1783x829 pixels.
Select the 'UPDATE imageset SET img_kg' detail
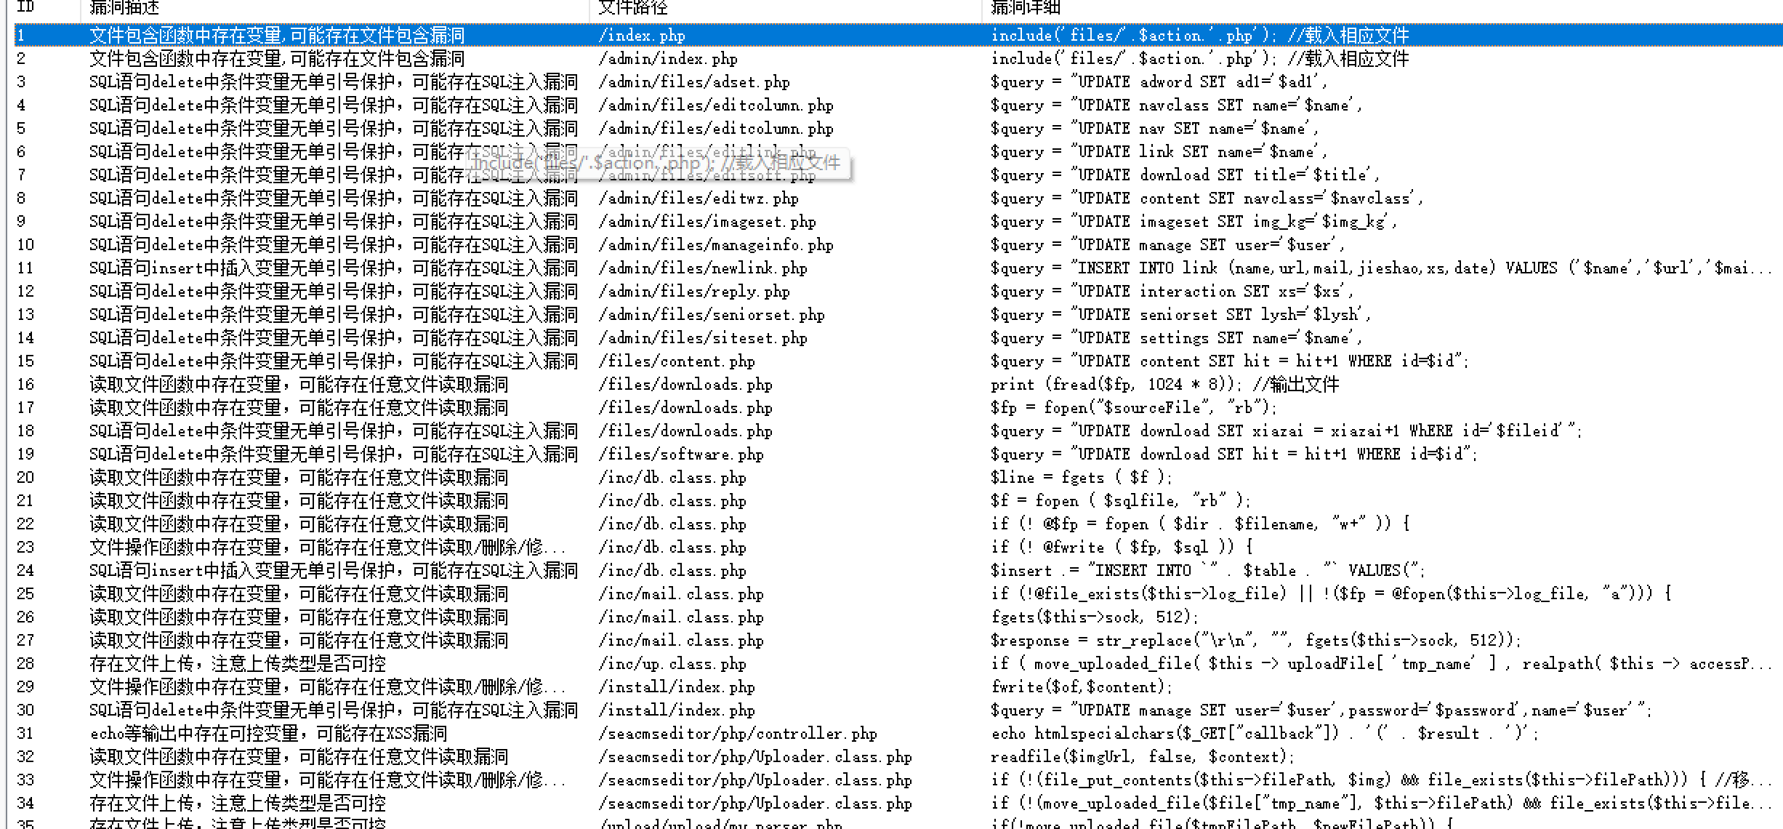click(1194, 221)
